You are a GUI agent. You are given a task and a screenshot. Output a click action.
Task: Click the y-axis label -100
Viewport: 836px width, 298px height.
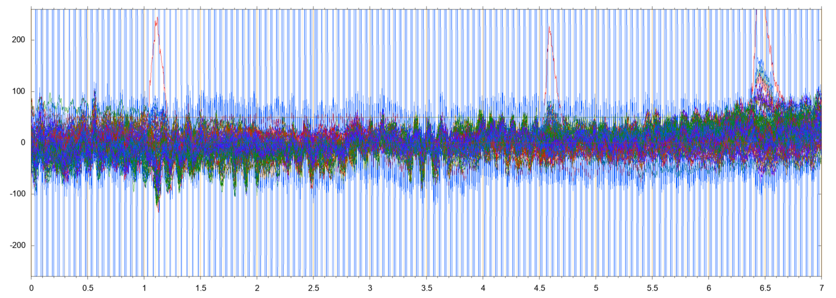click(x=17, y=194)
